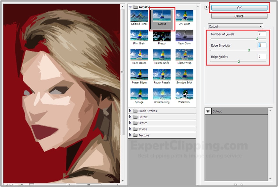Select the Palette Knife filter thumbnail
The width and height of the screenshot is (278, 187).
tap(162, 55)
